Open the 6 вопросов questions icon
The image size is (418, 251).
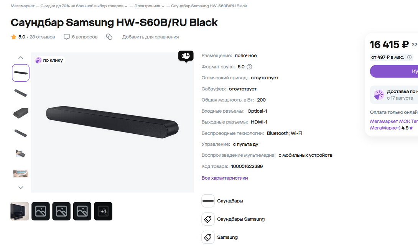[x=67, y=37]
